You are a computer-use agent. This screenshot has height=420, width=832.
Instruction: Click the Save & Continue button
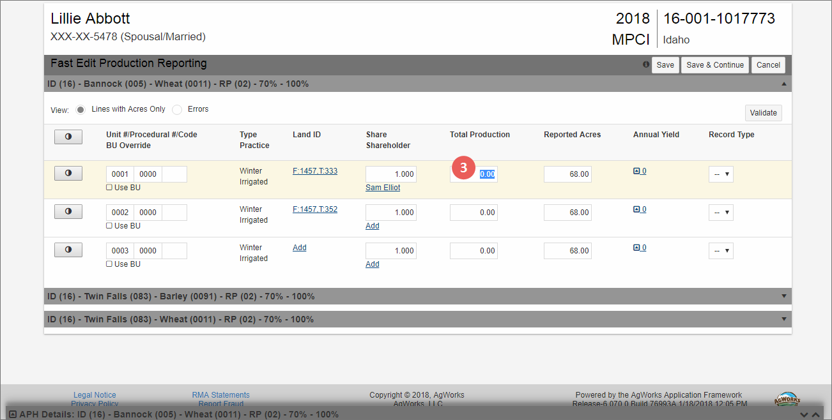click(714, 65)
